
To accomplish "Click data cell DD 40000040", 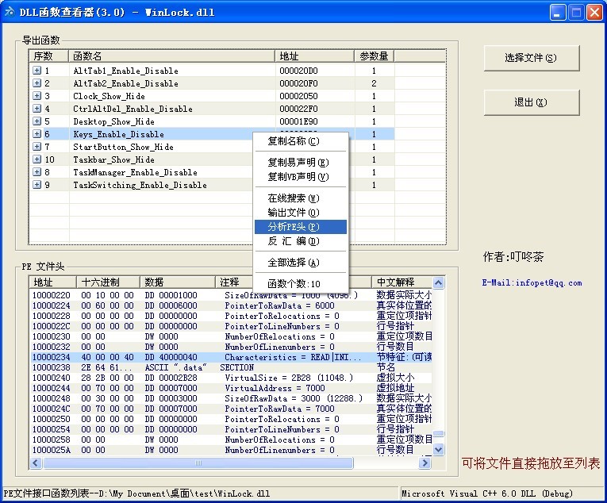I will pyautogui.click(x=171, y=357).
